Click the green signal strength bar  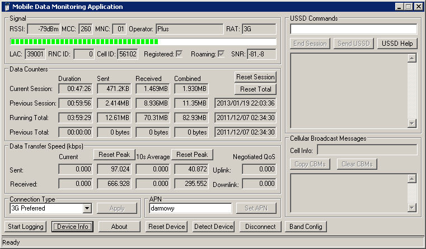(84, 42)
